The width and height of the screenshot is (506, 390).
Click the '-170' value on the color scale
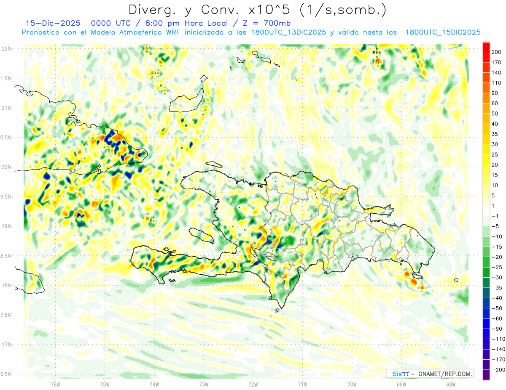pyautogui.click(x=499, y=359)
